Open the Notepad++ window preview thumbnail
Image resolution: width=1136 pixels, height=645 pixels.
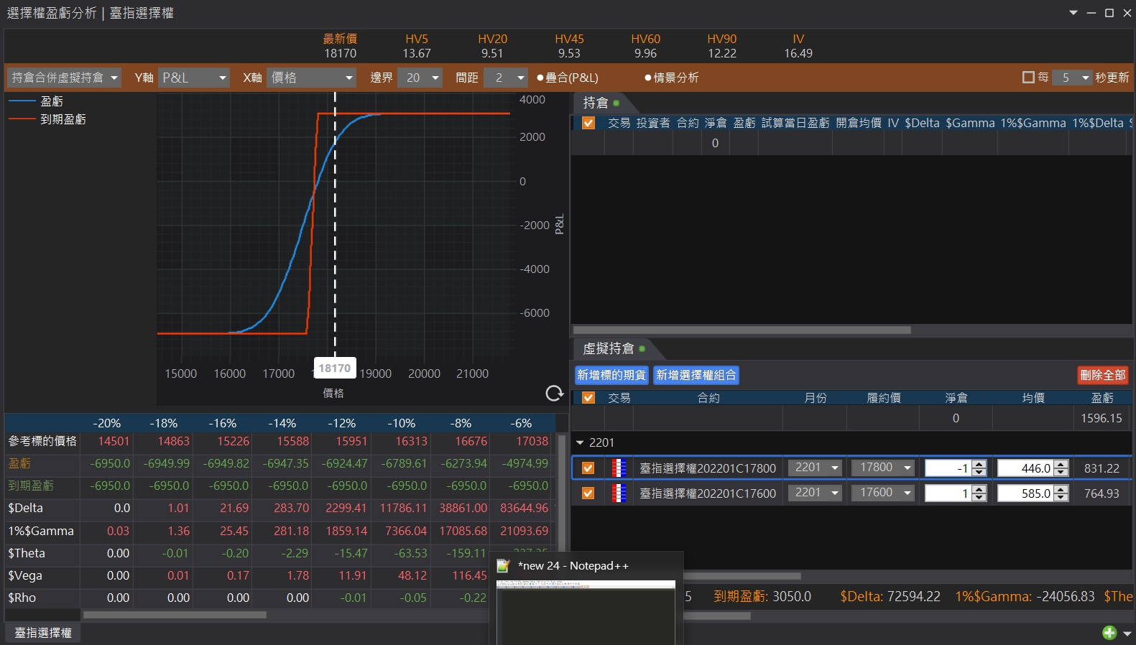tap(586, 613)
